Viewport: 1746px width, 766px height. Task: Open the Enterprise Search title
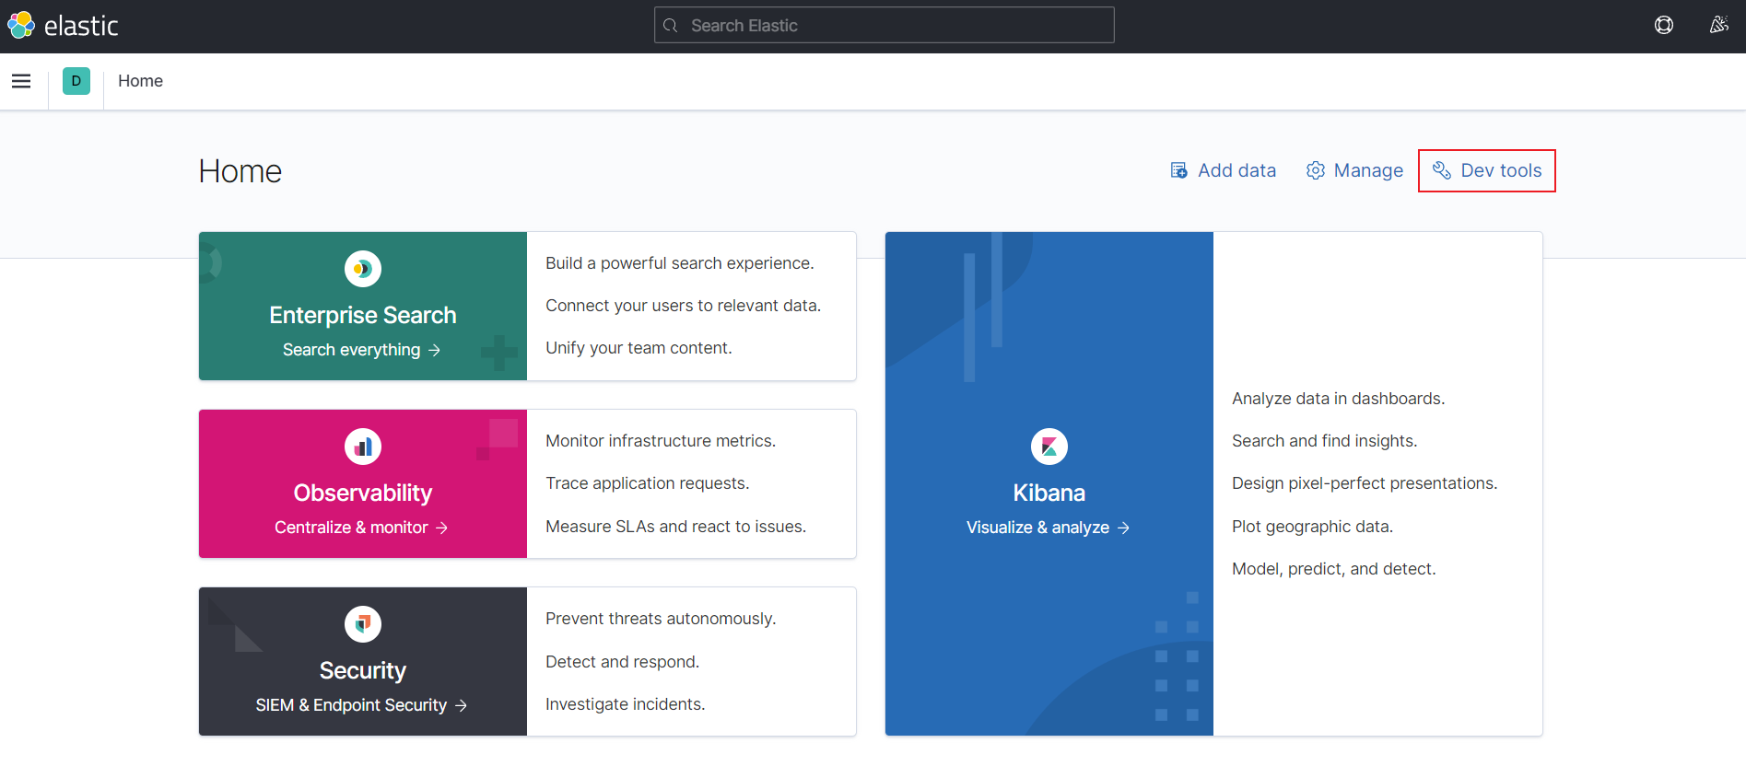(x=363, y=315)
